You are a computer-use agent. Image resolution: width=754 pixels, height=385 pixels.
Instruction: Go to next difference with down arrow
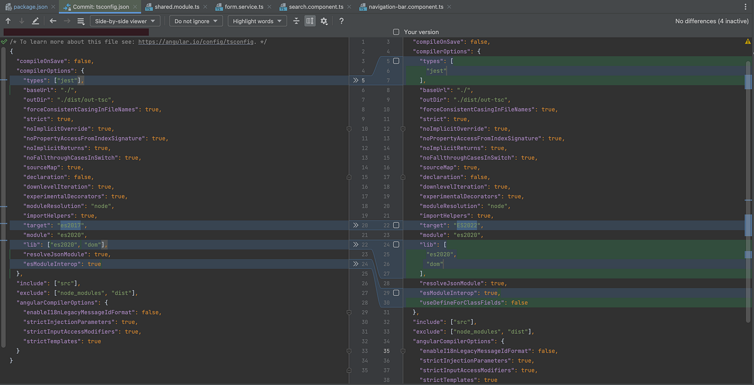tap(22, 21)
